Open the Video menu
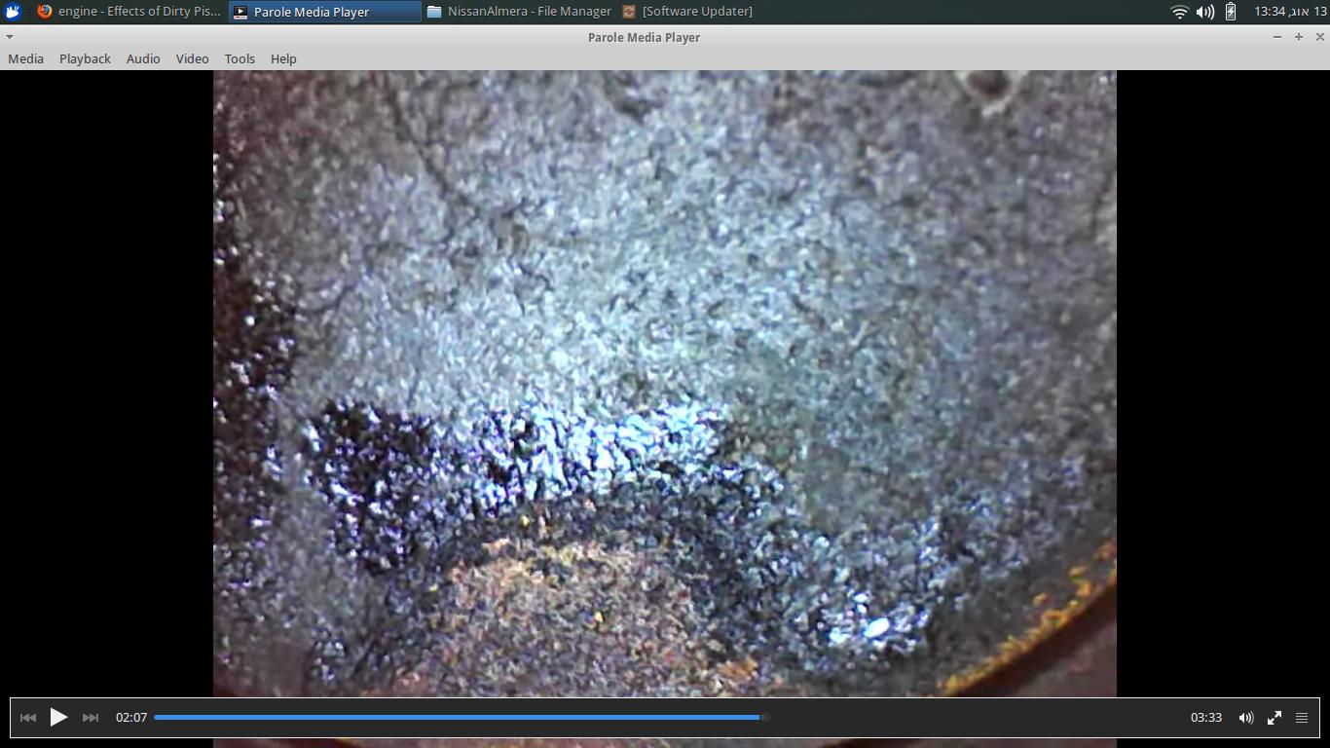1330x748 pixels. (x=192, y=58)
